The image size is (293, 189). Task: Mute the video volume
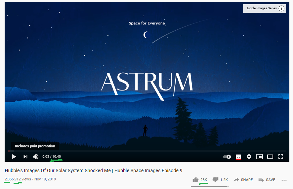point(36,157)
